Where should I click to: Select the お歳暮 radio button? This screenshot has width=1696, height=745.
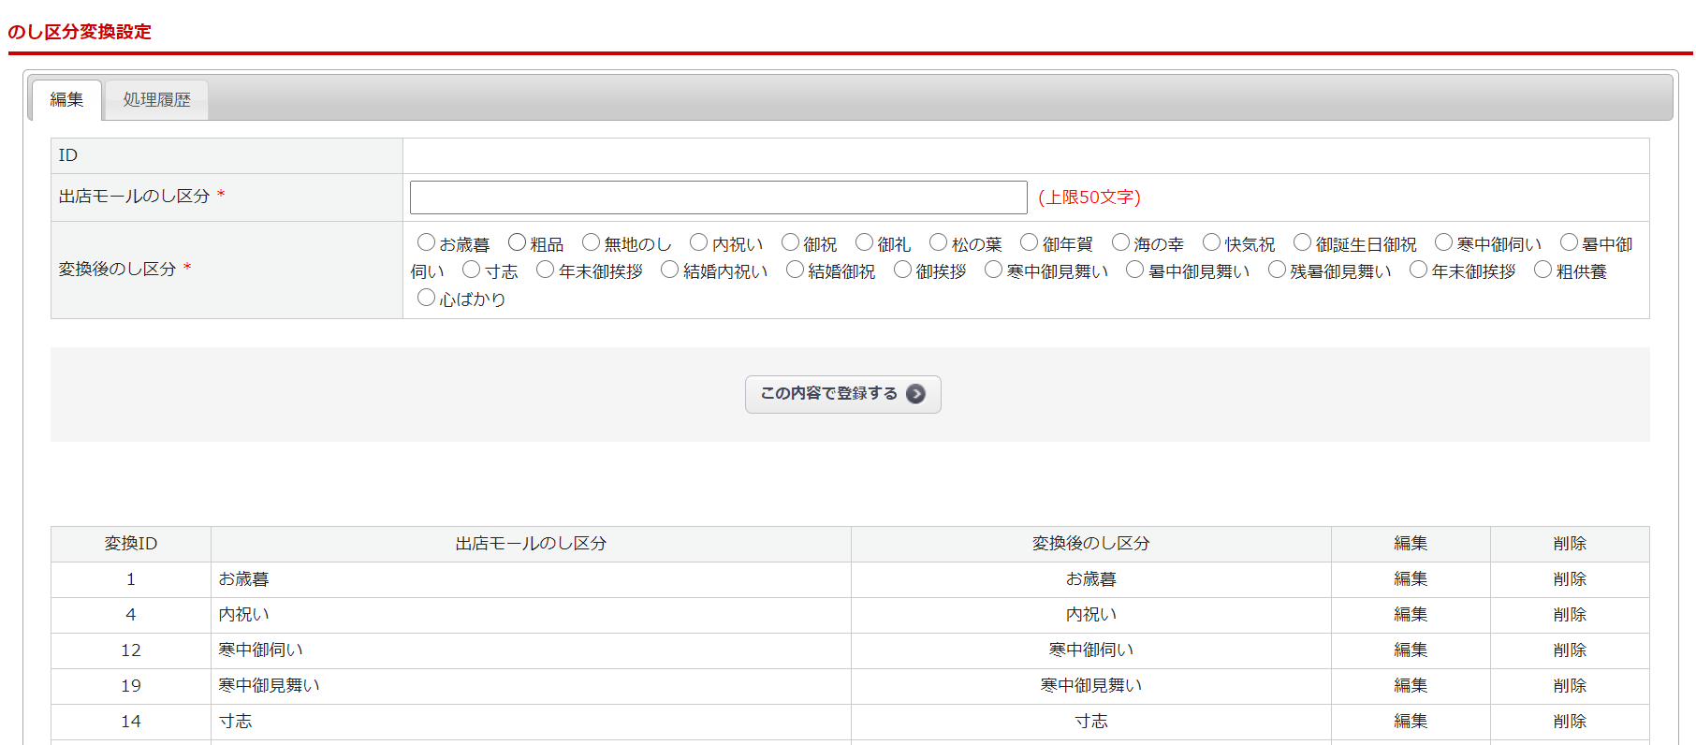click(x=426, y=243)
